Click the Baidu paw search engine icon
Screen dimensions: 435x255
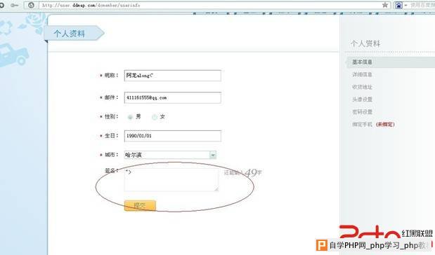(x=398, y=6)
